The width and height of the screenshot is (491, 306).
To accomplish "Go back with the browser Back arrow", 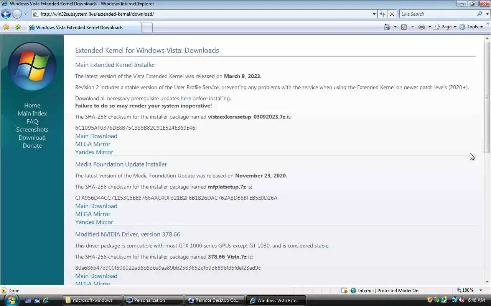I will [6, 14].
